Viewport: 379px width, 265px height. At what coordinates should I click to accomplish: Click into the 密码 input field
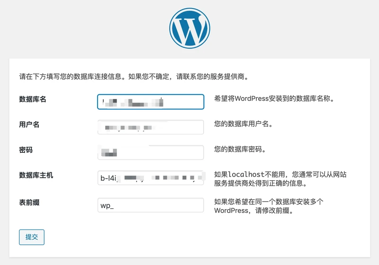pos(151,152)
